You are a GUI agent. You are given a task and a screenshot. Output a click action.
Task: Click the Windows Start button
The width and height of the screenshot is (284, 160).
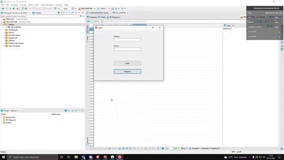(x=4, y=157)
